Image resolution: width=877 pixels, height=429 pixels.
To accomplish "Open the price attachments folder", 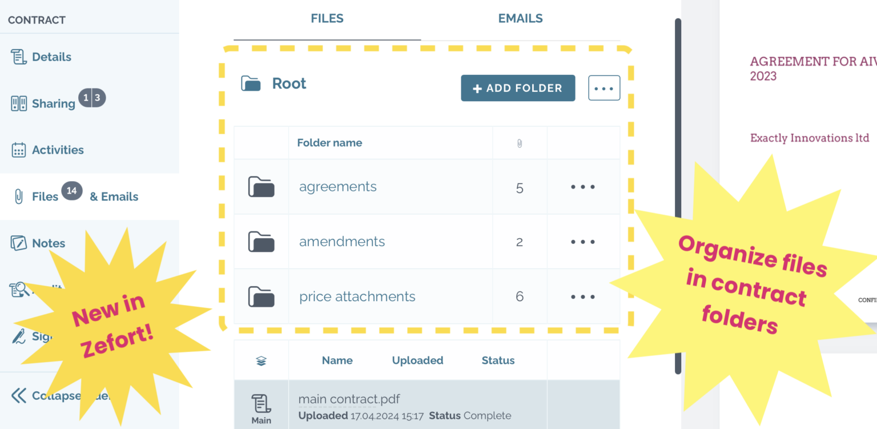I will [357, 296].
